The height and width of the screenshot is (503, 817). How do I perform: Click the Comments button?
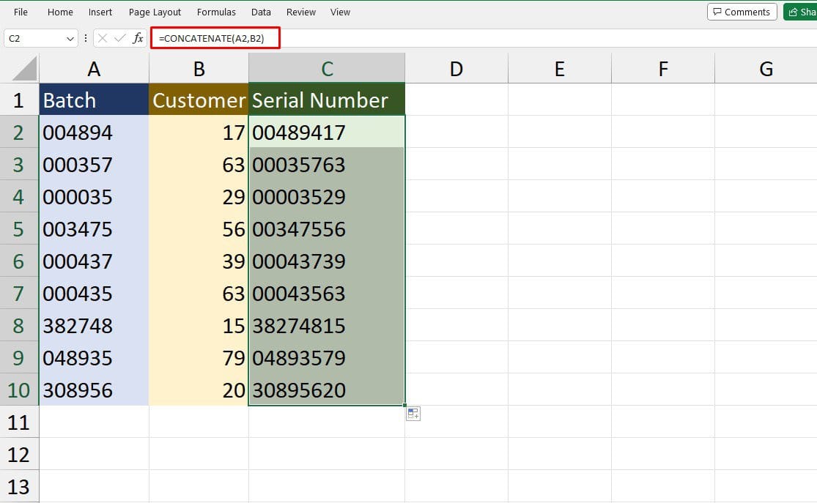742,12
